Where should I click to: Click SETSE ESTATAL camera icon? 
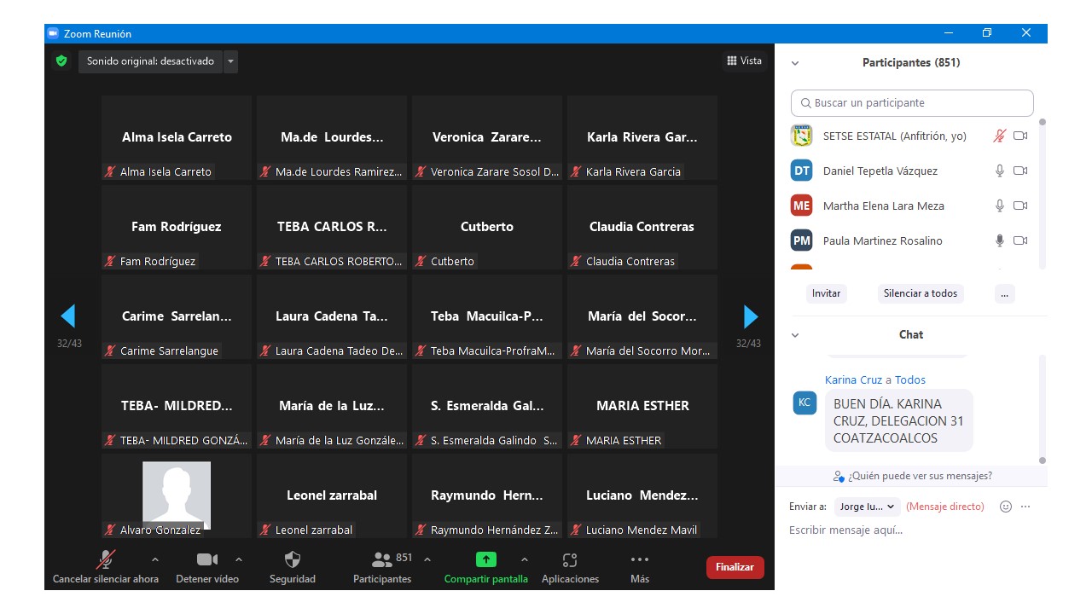[x=1020, y=136]
